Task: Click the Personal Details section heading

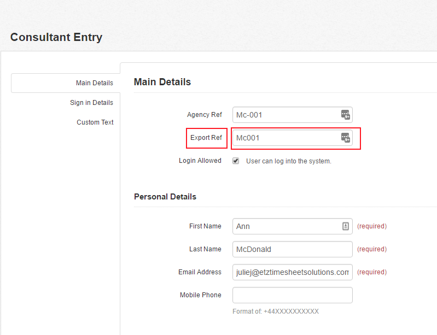Action: pos(165,197)
